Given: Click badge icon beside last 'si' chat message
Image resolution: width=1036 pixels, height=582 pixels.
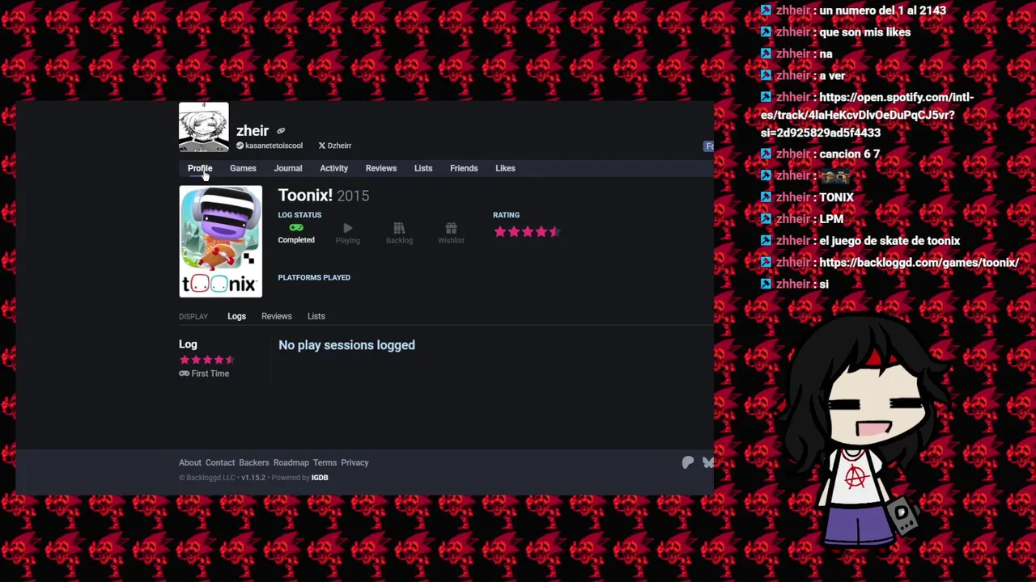Looking at the screenshot, I should coord(766,284).
